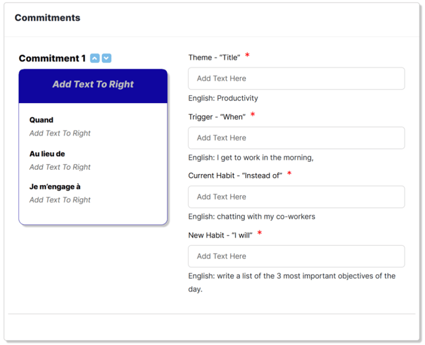Focus the Theme "Title" text field
The height and width of the screenshot is (345, 425).
pyautogui.click(x=297, y=78)
